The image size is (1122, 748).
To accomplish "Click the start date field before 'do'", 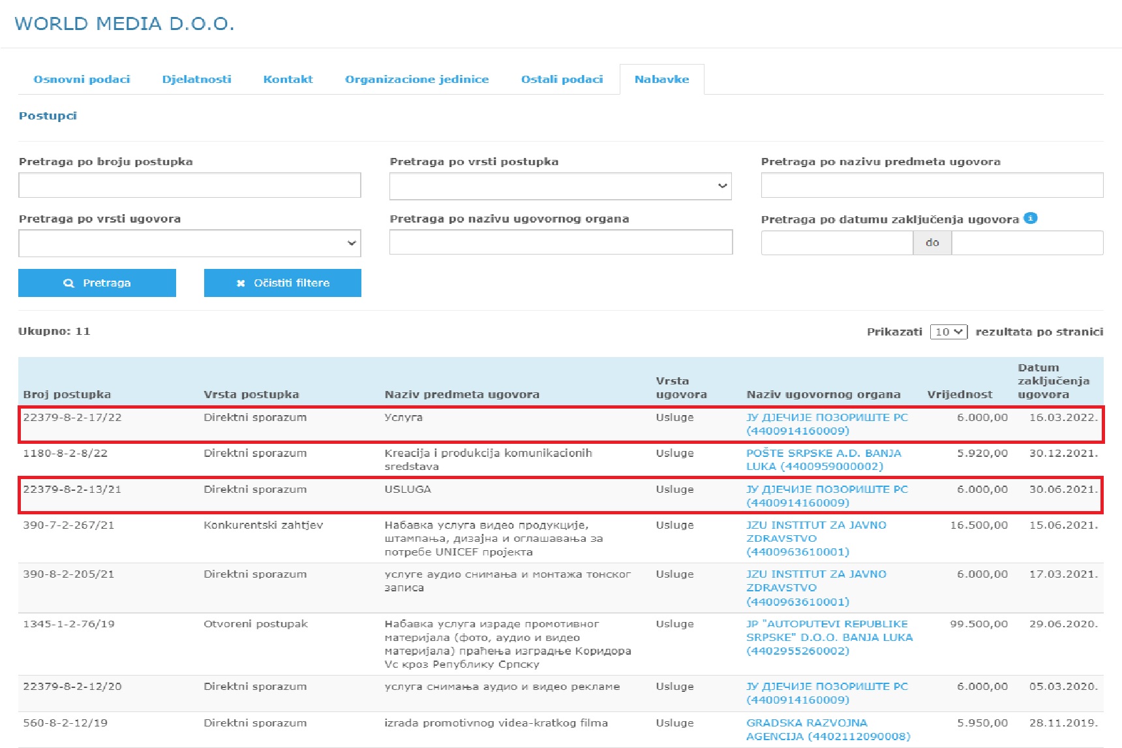I will 836,243.
